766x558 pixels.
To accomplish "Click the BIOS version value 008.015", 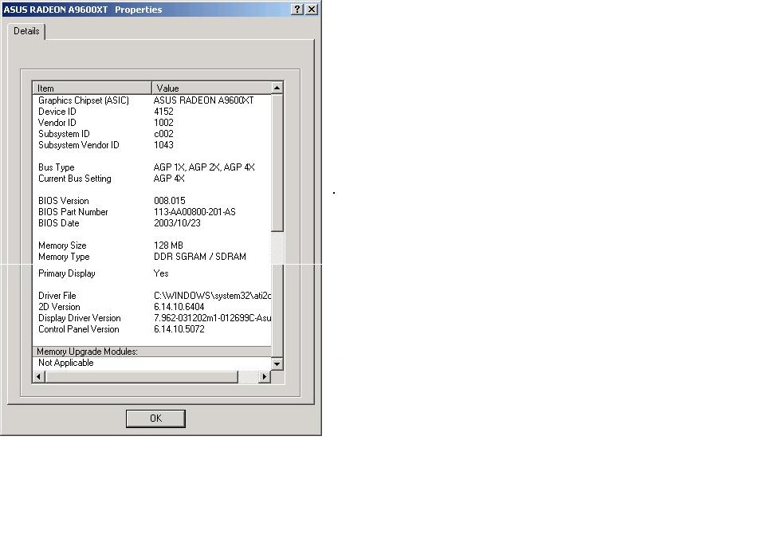I will pos(170,201).
